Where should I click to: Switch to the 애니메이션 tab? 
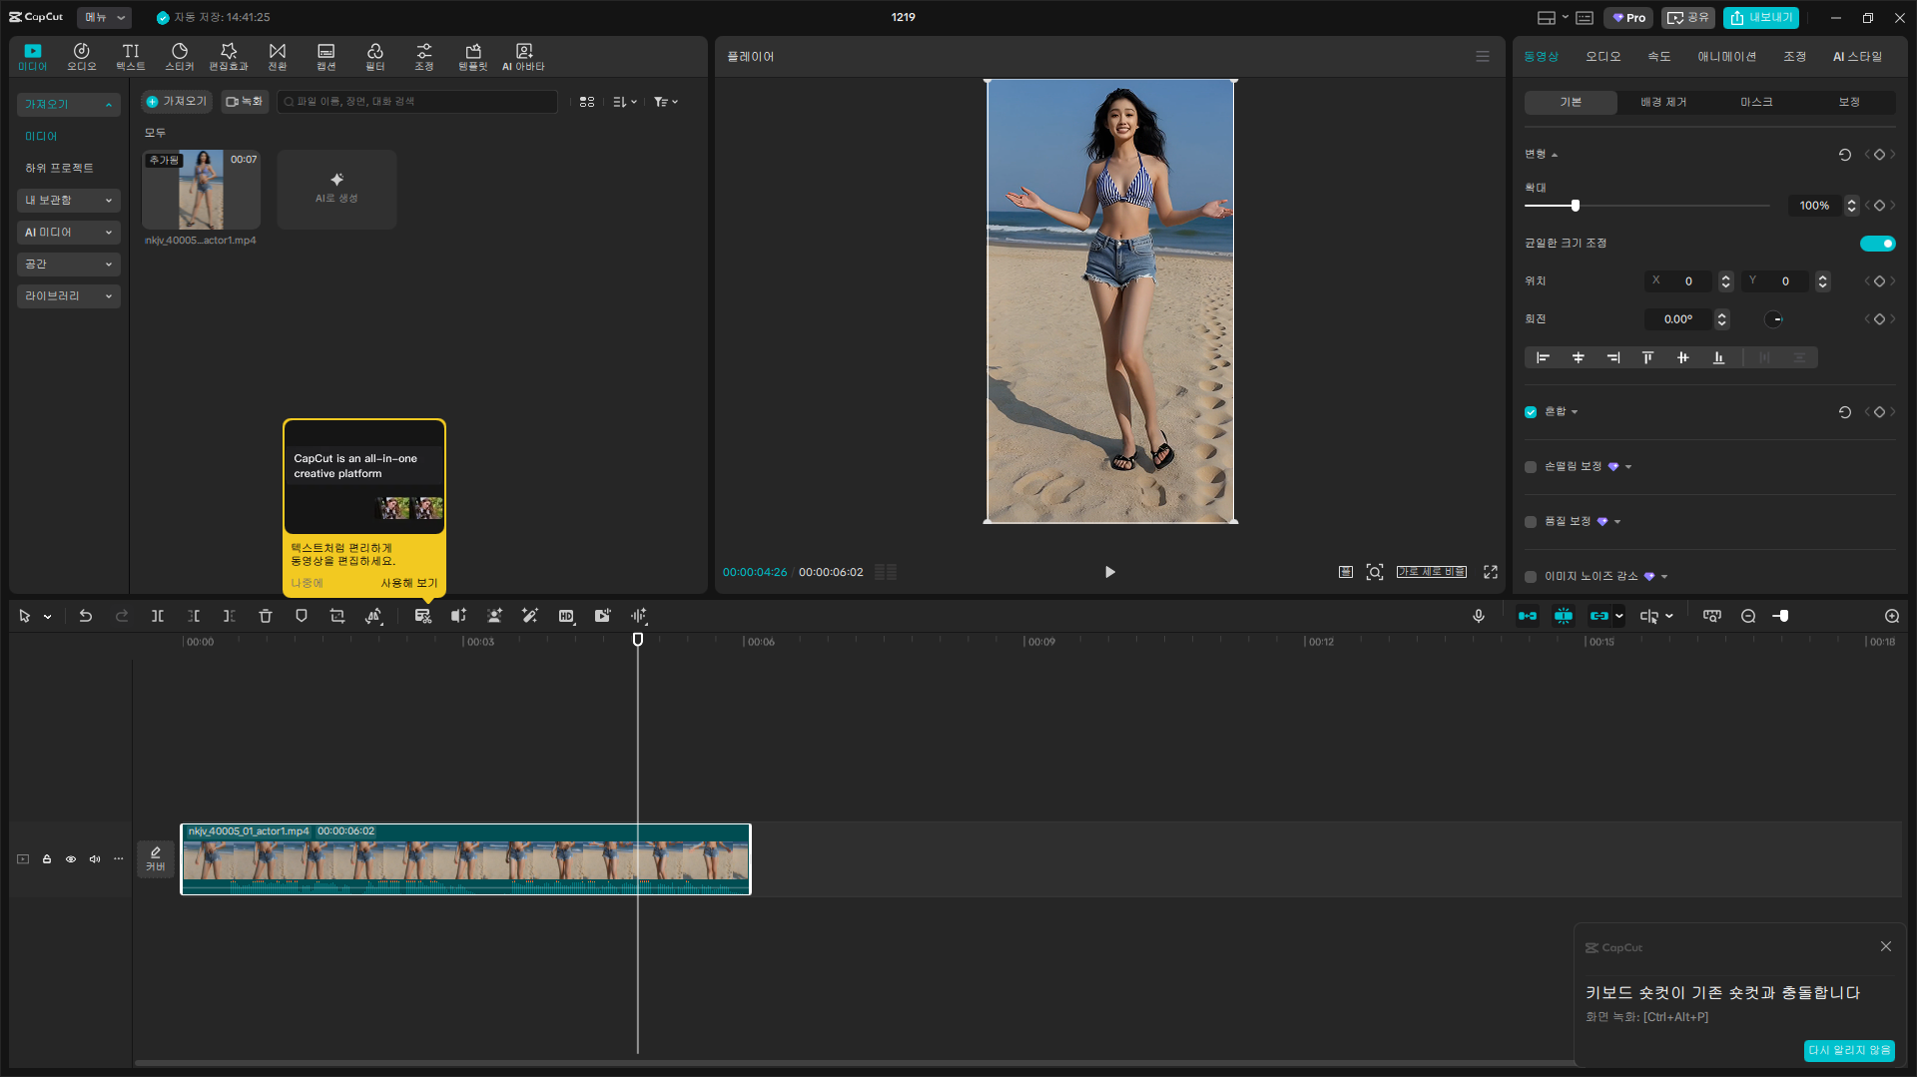click(x=1726, y=57)
